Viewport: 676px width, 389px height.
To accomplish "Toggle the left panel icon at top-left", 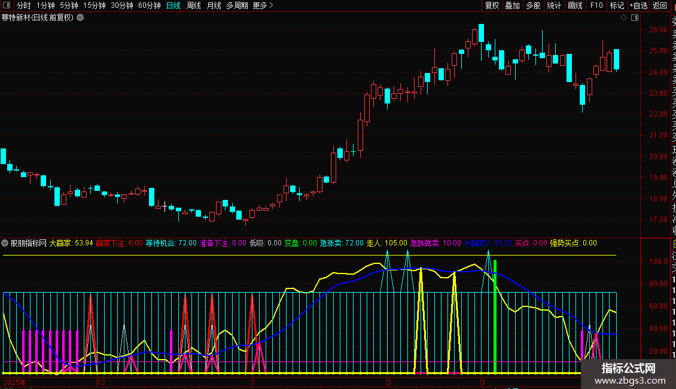I will coord(6,5).
